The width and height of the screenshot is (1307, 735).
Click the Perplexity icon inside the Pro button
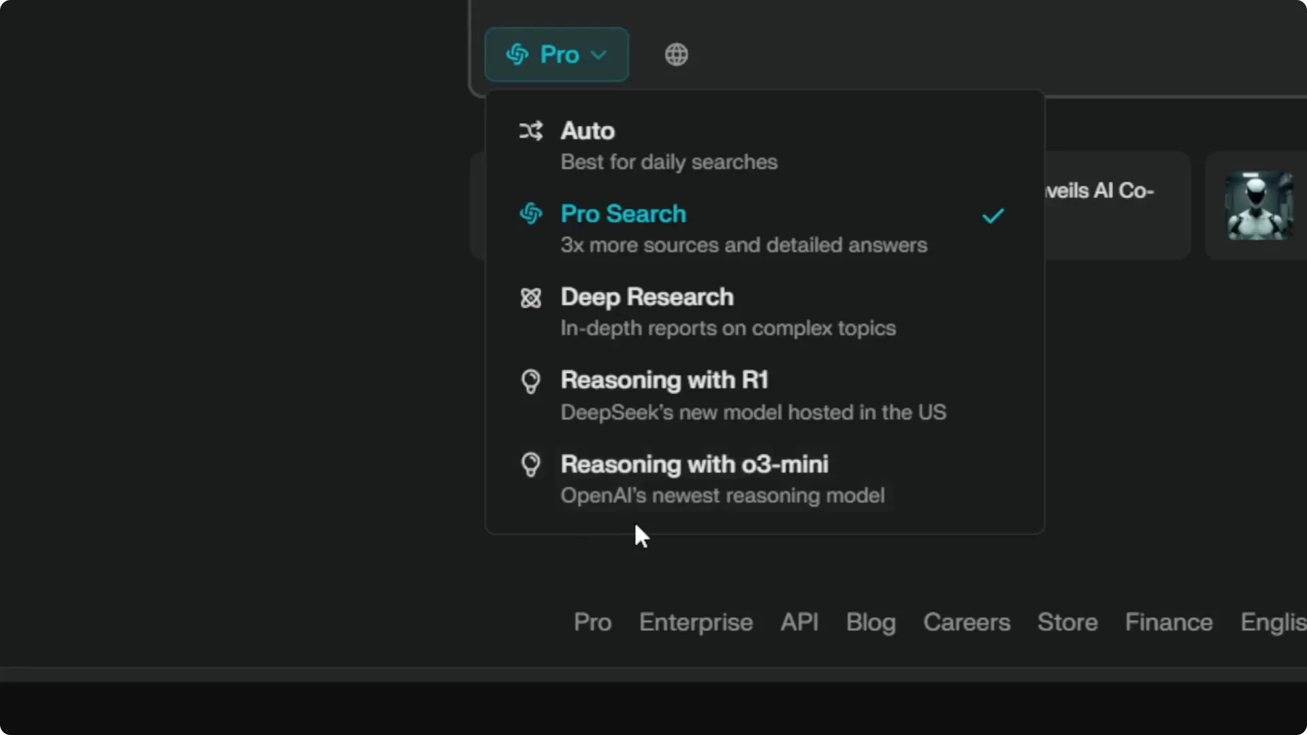[519, 54]
